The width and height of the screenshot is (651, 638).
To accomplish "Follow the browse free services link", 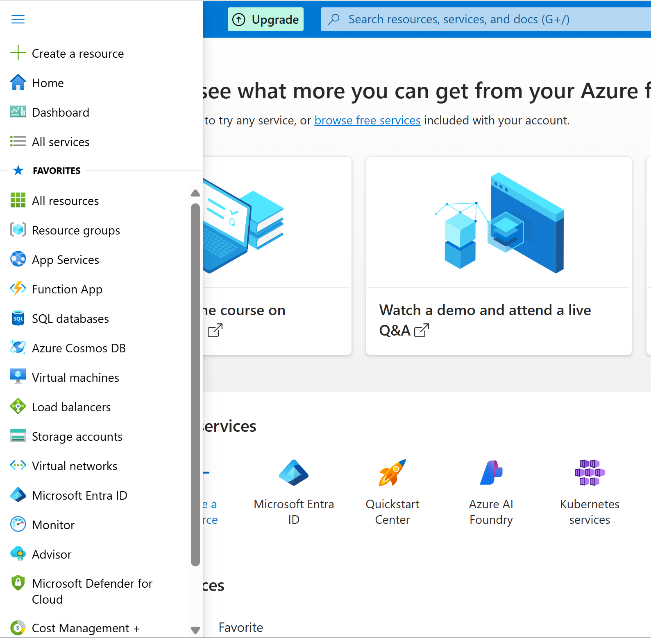I will [x=367, y=120].
